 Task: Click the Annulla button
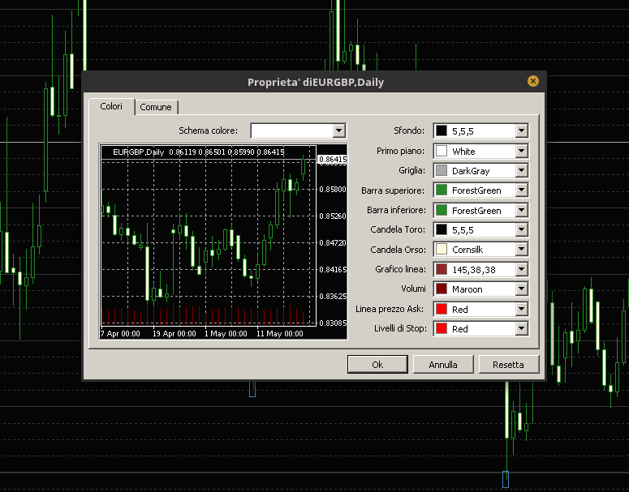pos(443,365)
